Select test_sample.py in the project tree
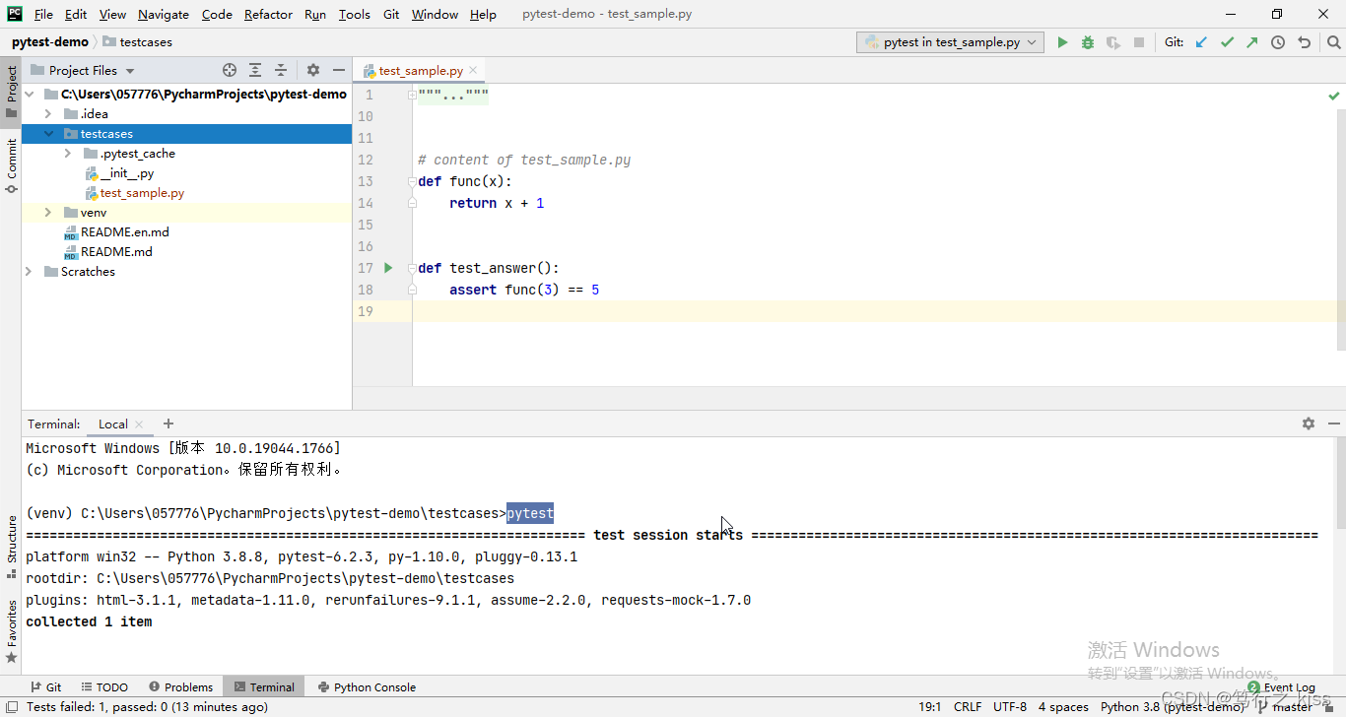Viewport: 1346px width, 717px height. (142, 193)
